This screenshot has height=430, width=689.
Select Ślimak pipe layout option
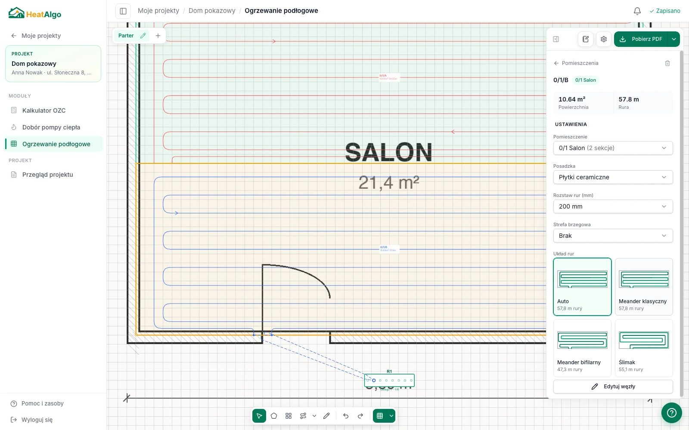(644, 348)
